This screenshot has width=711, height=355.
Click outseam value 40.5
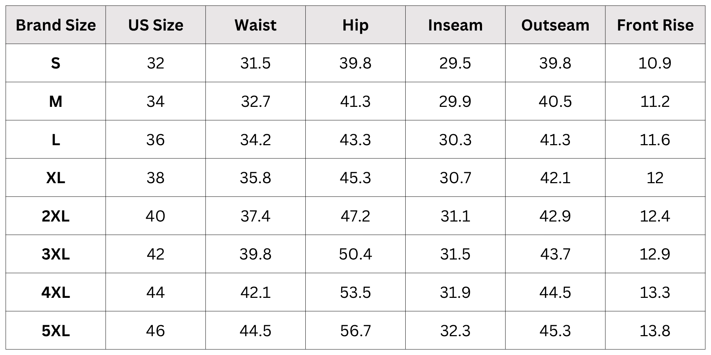[x=555, y=102]
